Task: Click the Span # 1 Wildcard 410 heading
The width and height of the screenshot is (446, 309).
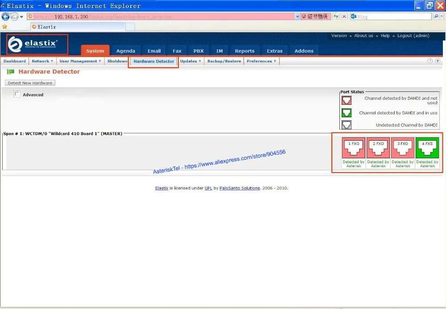Action: (63, 133)
